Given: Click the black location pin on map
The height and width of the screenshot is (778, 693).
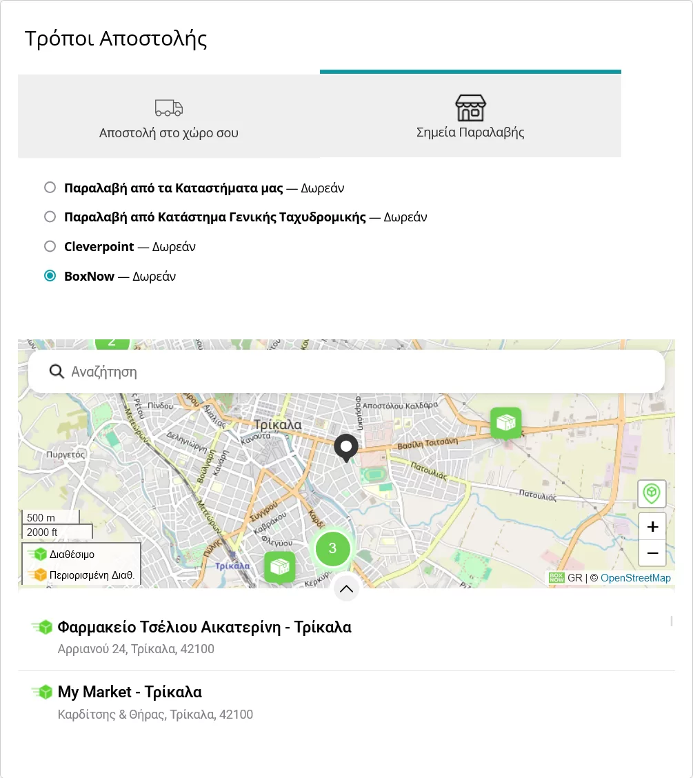Looking at the screenshot, I should pos(346,448).
